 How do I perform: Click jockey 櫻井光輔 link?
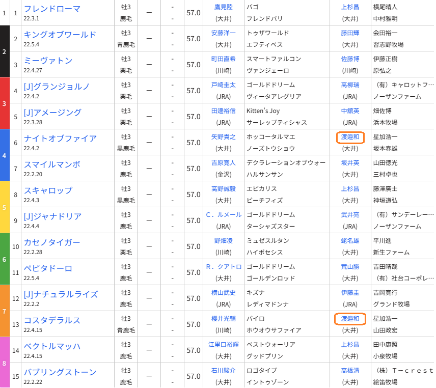[223, 319]
